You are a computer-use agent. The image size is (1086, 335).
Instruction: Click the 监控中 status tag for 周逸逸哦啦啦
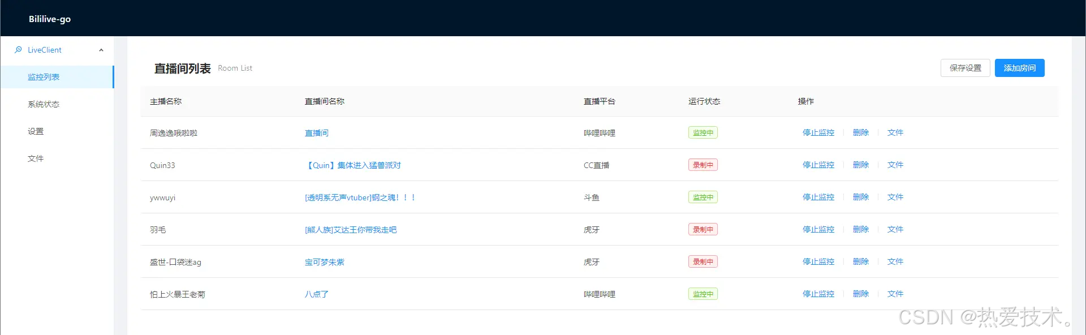click(703, 132)
